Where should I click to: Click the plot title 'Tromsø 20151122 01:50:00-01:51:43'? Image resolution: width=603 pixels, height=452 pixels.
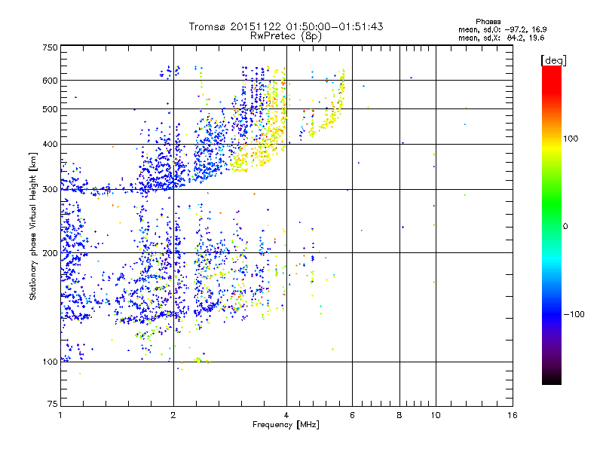[x=286, y=26]
